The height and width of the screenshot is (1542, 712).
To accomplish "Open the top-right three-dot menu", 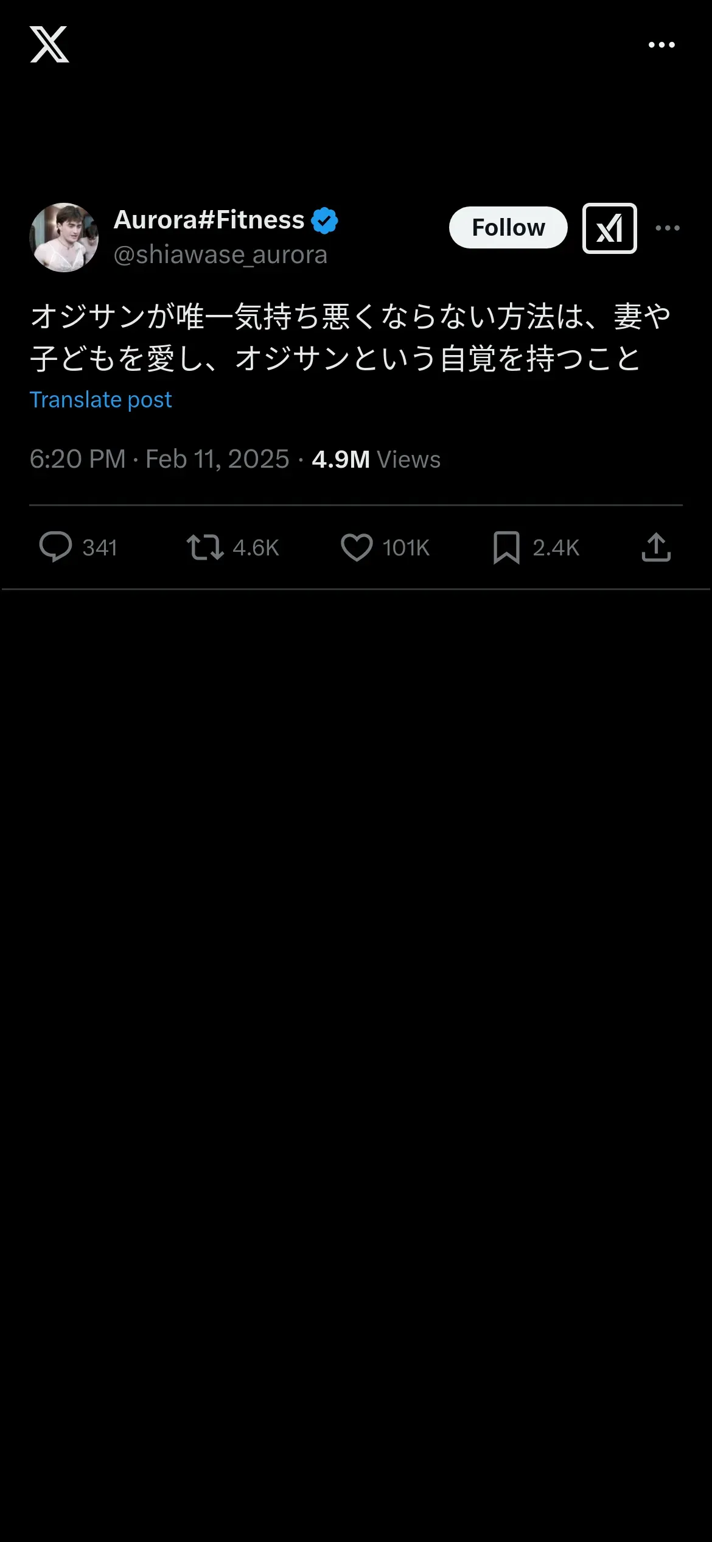I will (661, 45).
